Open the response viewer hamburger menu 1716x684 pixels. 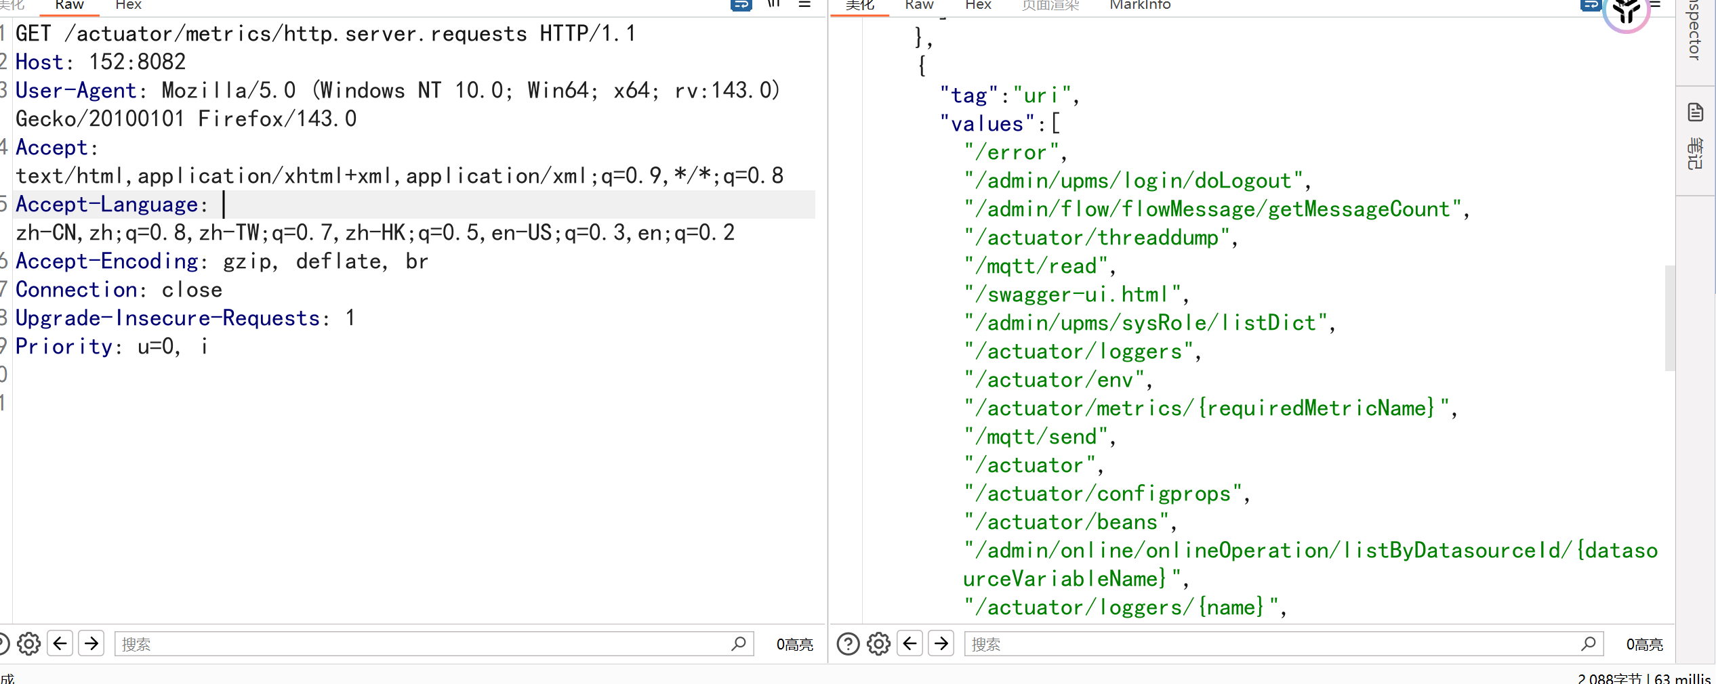point(1656,4)
